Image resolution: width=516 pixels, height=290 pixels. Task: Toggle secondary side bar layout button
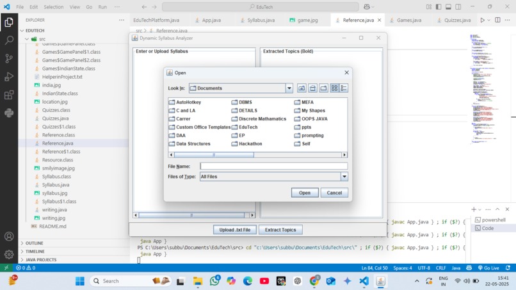point(458,6)
